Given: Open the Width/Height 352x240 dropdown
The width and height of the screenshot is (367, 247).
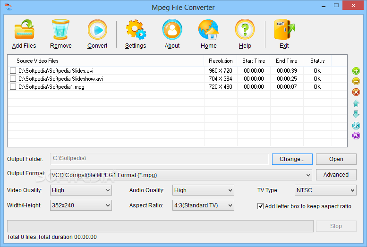Looking at the screenshot, I should (x=81, y=205).
